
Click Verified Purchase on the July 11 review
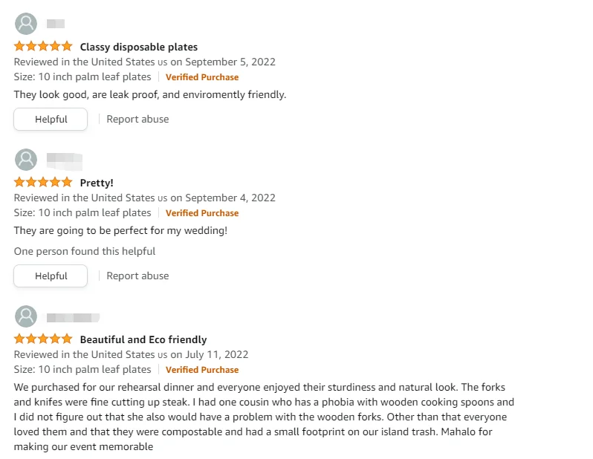click(x=202, y=370)
